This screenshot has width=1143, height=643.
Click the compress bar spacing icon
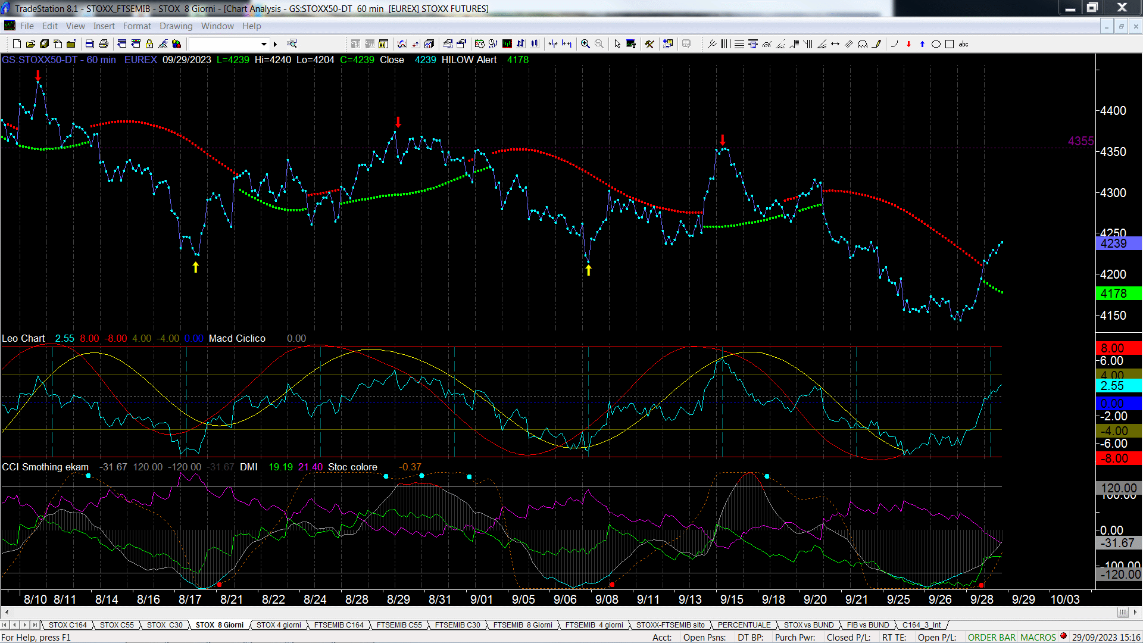(x=553, y=44)
